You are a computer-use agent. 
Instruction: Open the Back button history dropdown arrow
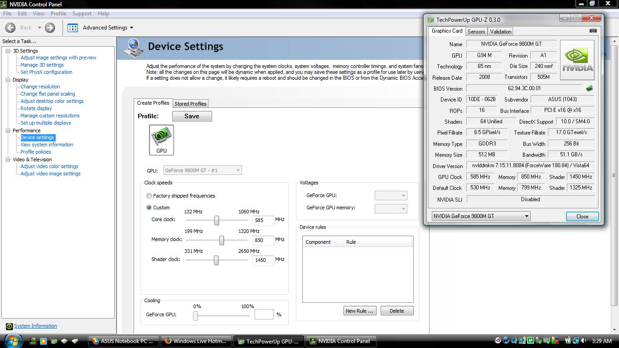point(39,28)
